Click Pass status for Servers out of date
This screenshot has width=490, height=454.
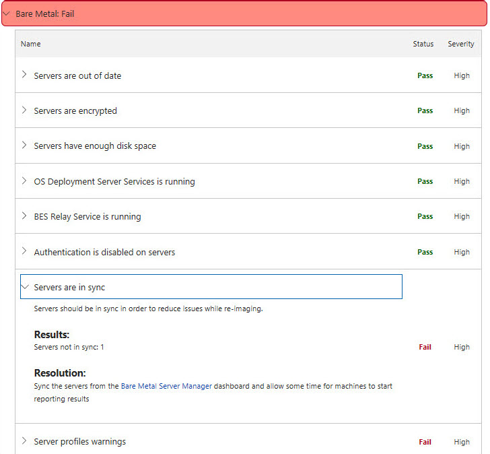tap(425, 75)
